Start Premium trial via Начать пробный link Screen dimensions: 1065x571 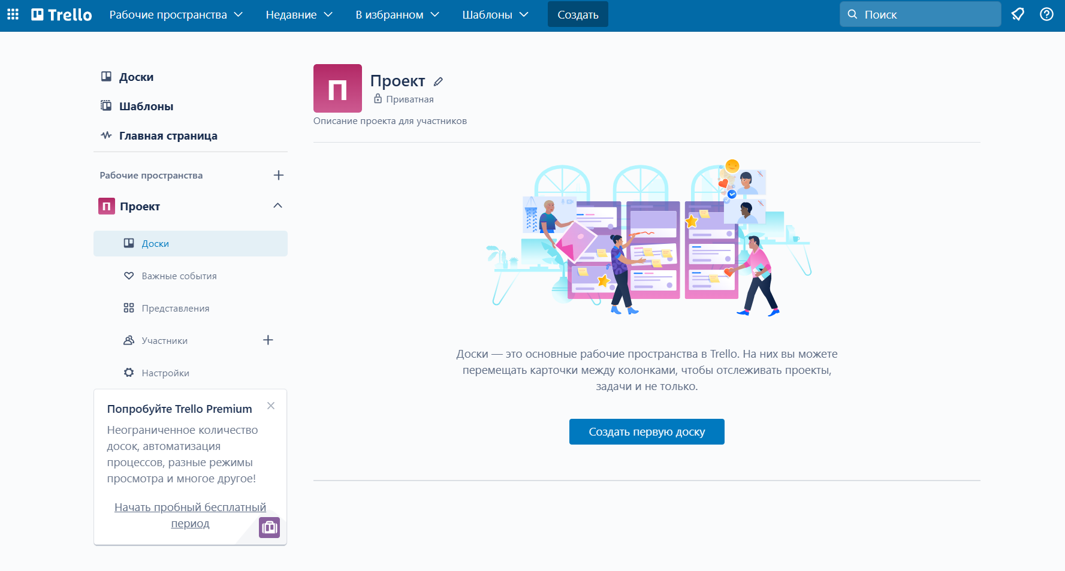(x=190, y=515)
